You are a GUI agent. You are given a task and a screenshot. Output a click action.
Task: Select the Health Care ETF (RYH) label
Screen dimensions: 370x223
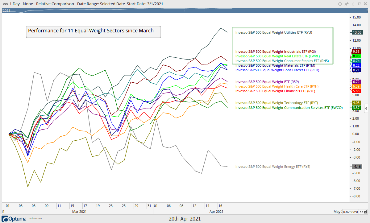click(277, 86)
